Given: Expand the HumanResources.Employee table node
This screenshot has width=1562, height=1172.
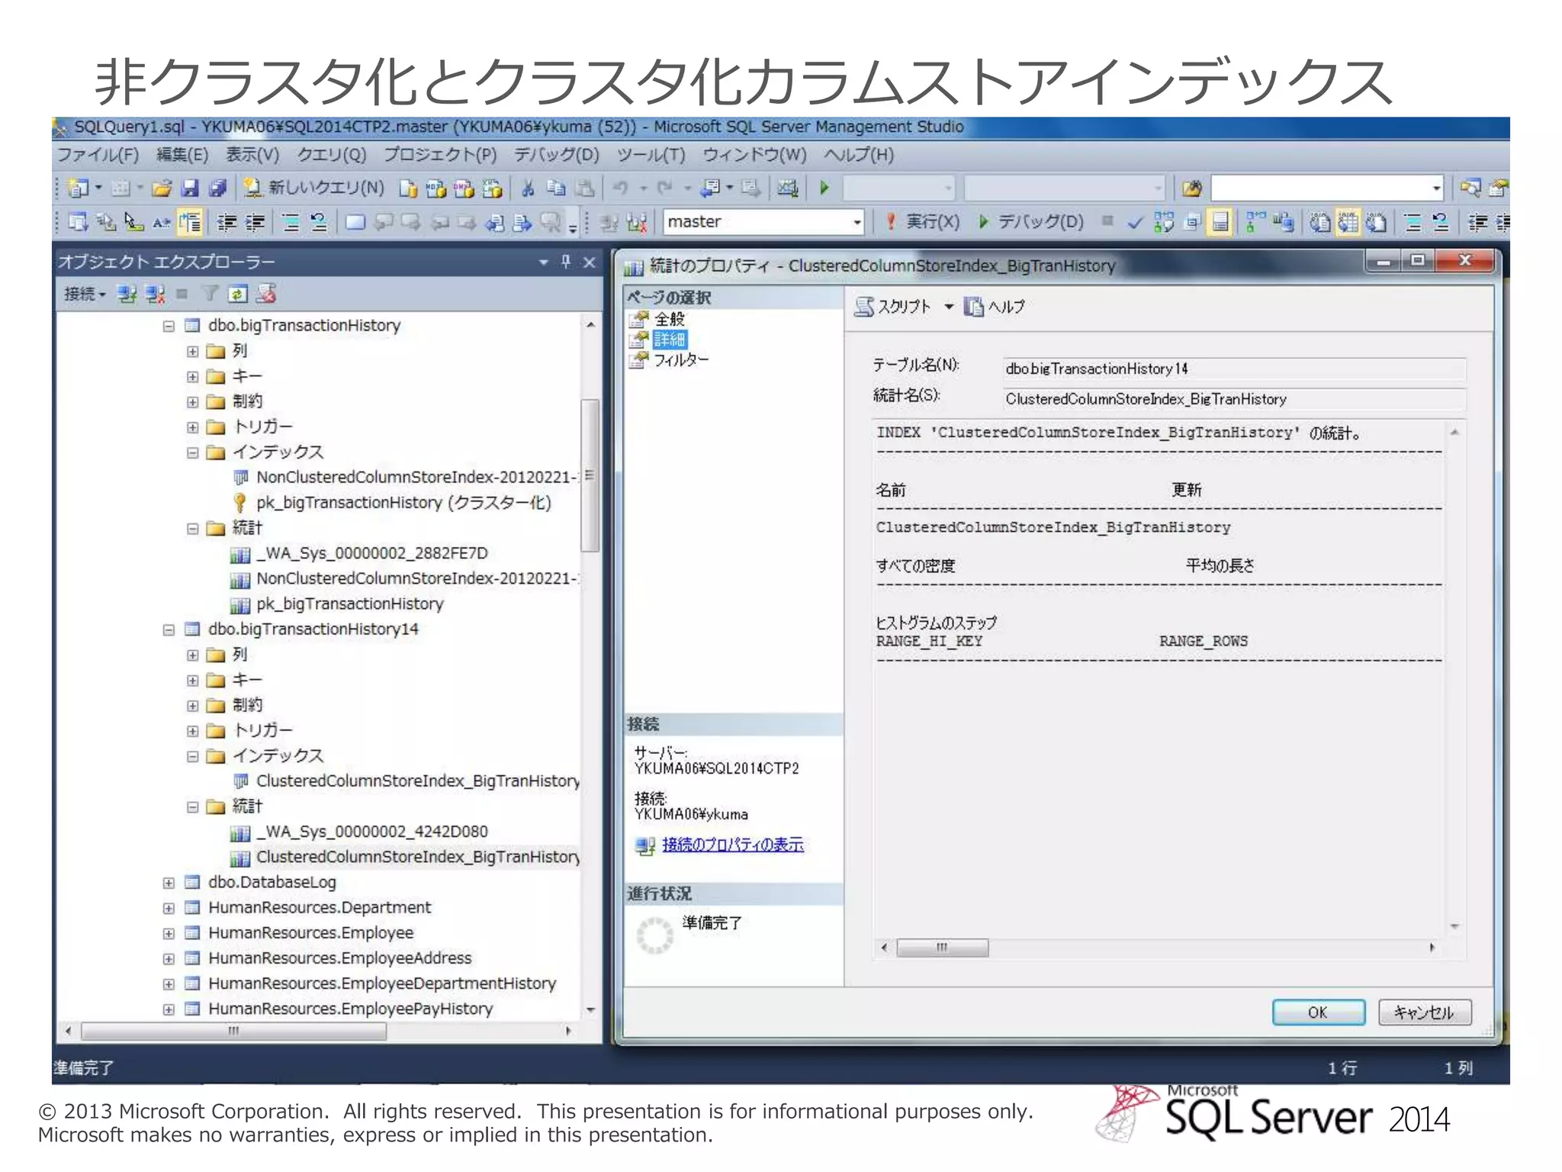Looking at the screenshot, I should pyautogui.click(x=169, y=933).
